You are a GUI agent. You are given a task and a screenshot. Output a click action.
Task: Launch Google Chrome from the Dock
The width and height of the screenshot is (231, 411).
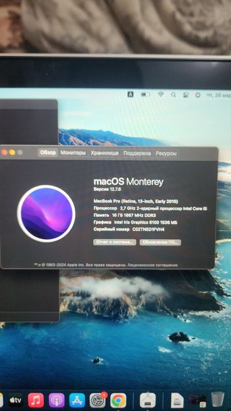(118, 400)
